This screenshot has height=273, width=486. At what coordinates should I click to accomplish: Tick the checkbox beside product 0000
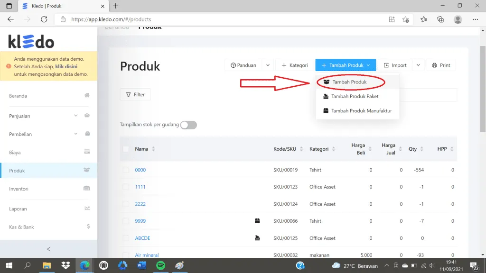click(x=126, y=170)
